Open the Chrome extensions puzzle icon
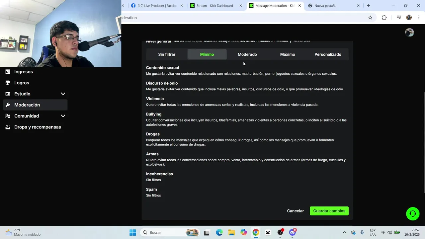Image resolution: width=425 pixels, height=239 pixels. coord(384,18)
